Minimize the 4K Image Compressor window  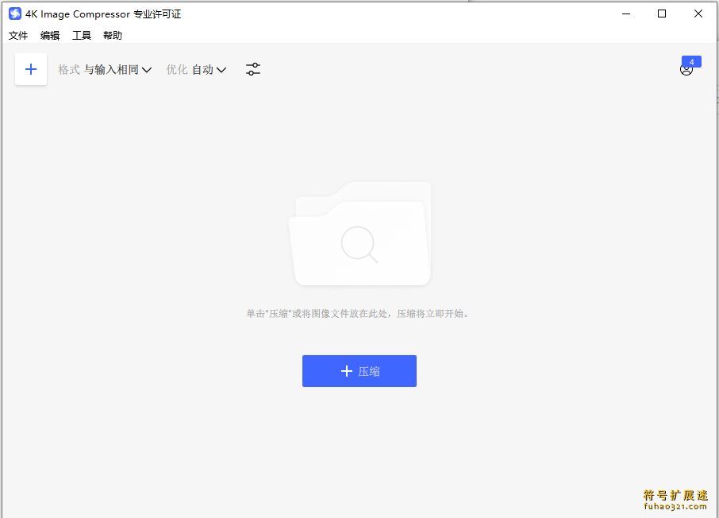point(625,14)
